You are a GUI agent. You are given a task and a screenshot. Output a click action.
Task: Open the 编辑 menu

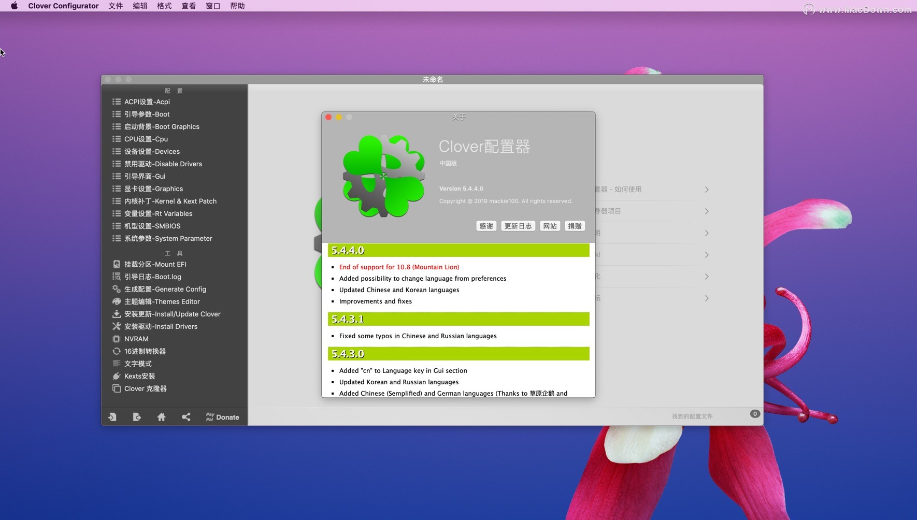[x=140, y=6]
